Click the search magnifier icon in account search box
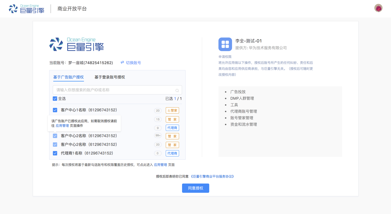The image size is (391, 214). pyautogui.click(x=177, y=90)
